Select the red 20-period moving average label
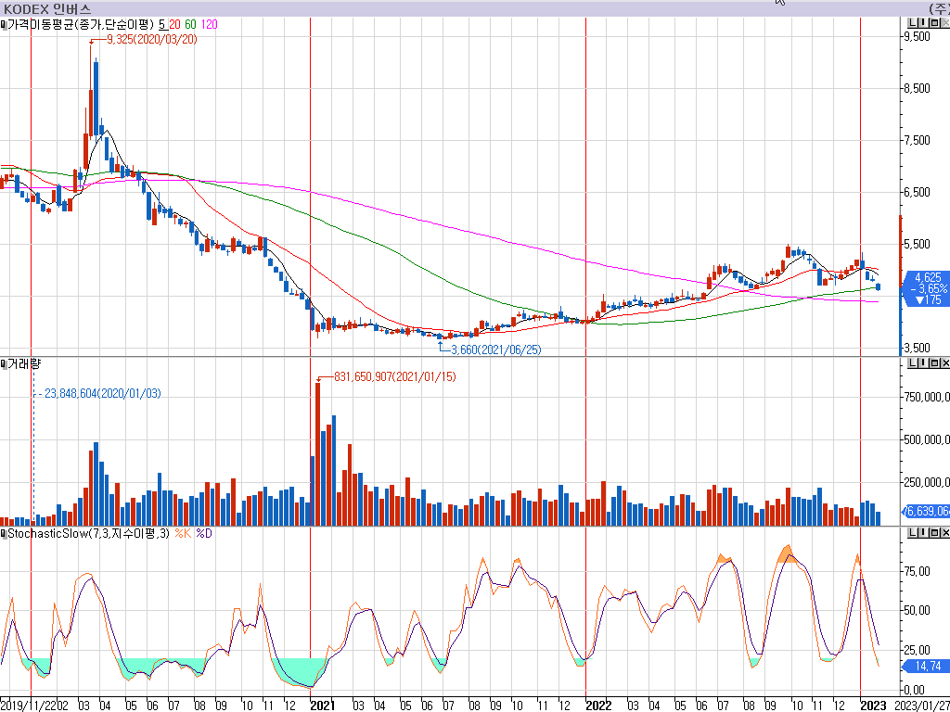 pos(174,25)
